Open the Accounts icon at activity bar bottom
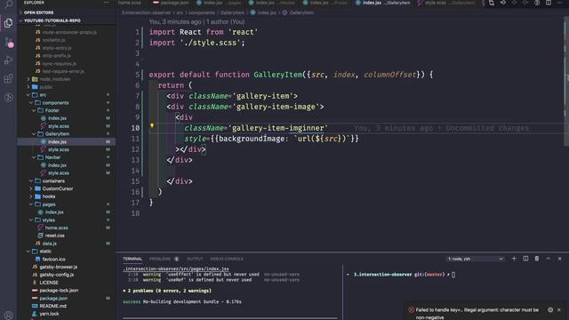This screenshot has width=569, height=320. click(9, 315)
